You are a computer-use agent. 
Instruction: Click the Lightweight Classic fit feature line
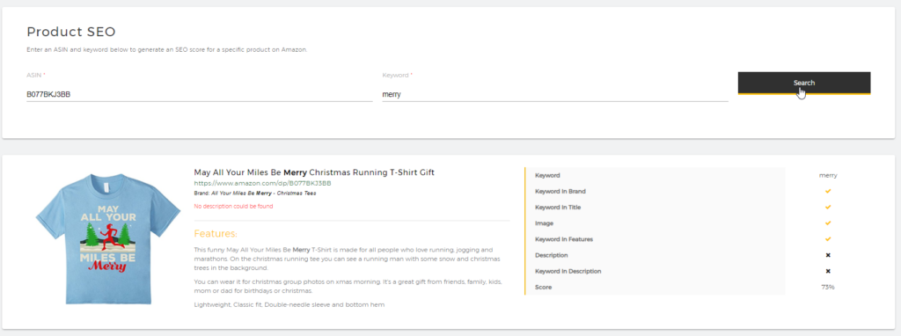point(289,304)
